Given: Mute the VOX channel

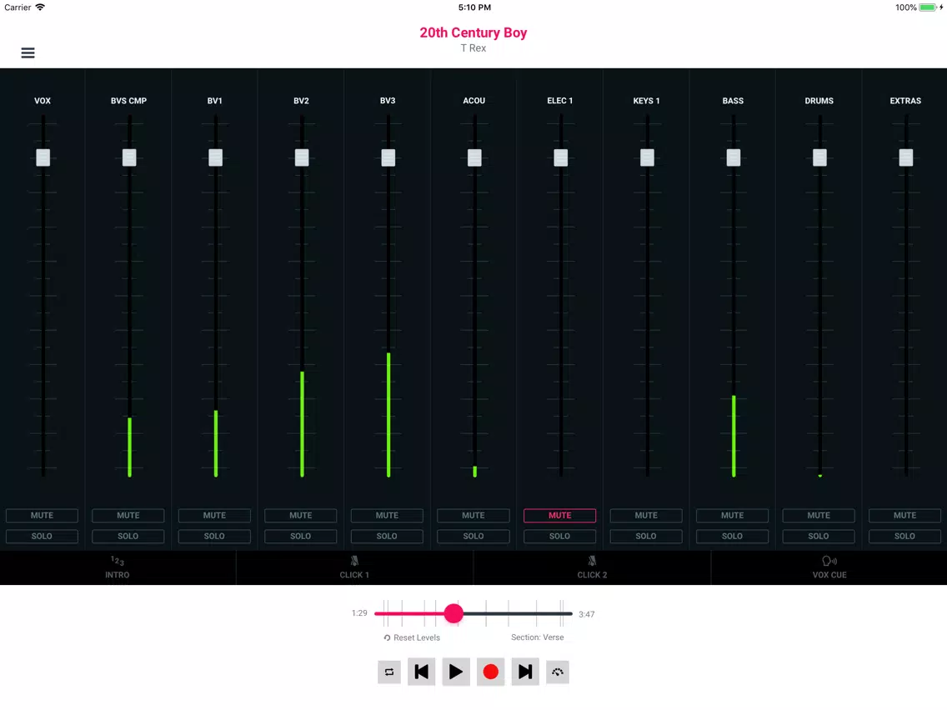Looking at the screenshot, I should [x=42, y=516].
